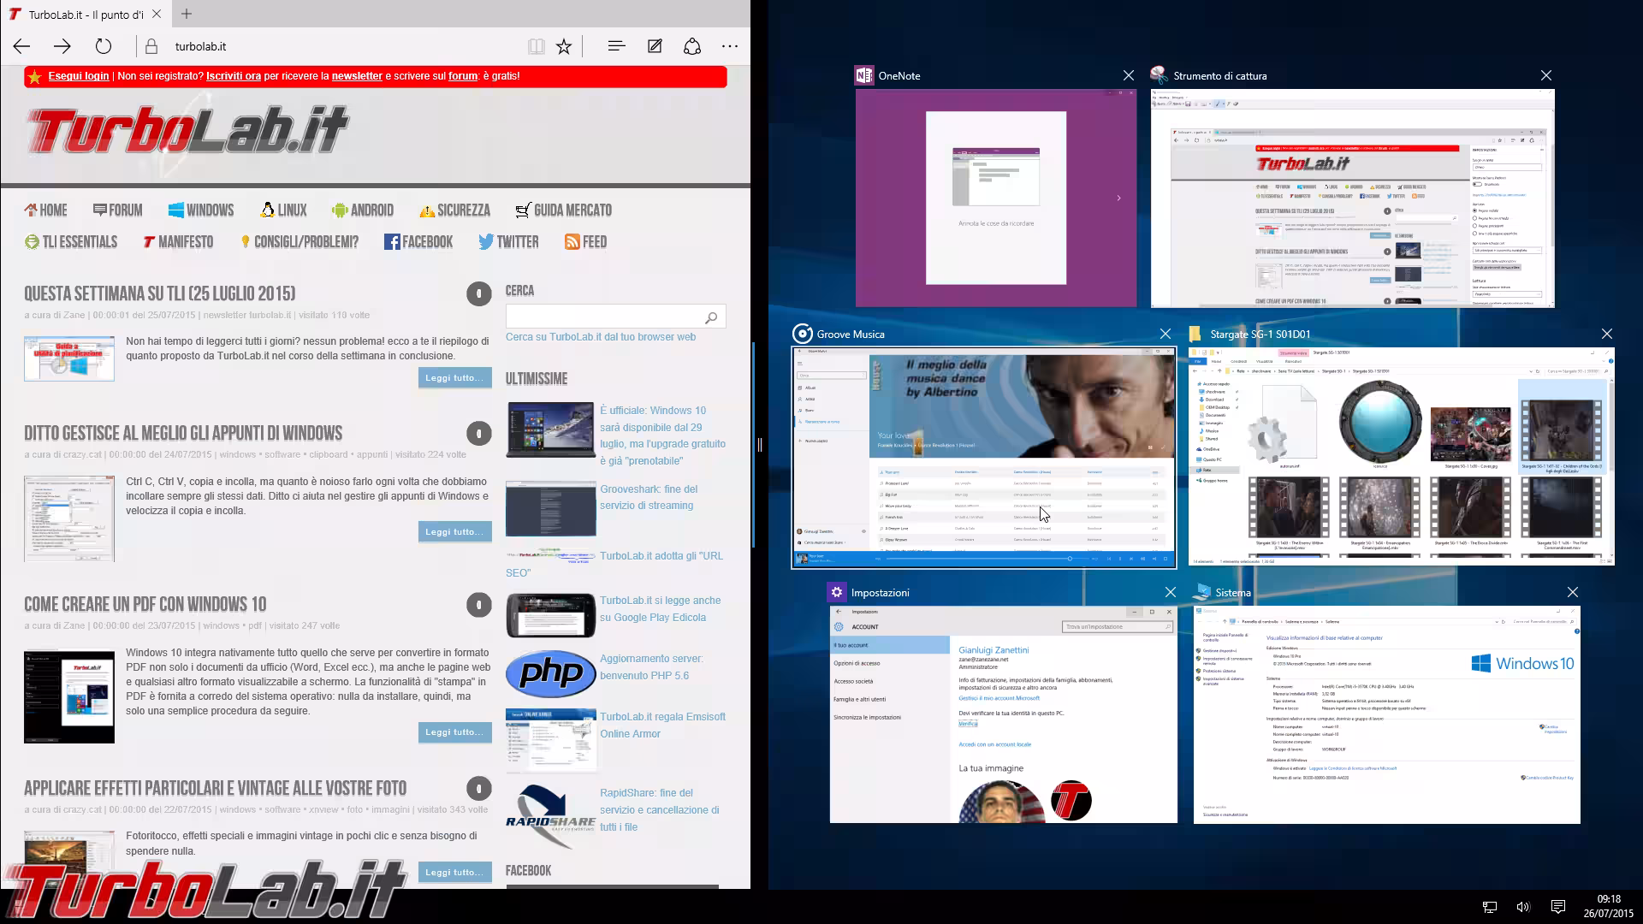This screenshot has width=1643, height=924.
Task: Click Leggi tutto under Questa Settimana su TLI
Action: coord(454,377)
